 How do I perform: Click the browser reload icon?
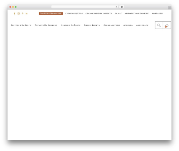coord(116,7)
